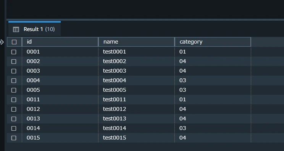Select the id cell 0015
Viewport: 284px width, 151px height.
click(60, 138)
